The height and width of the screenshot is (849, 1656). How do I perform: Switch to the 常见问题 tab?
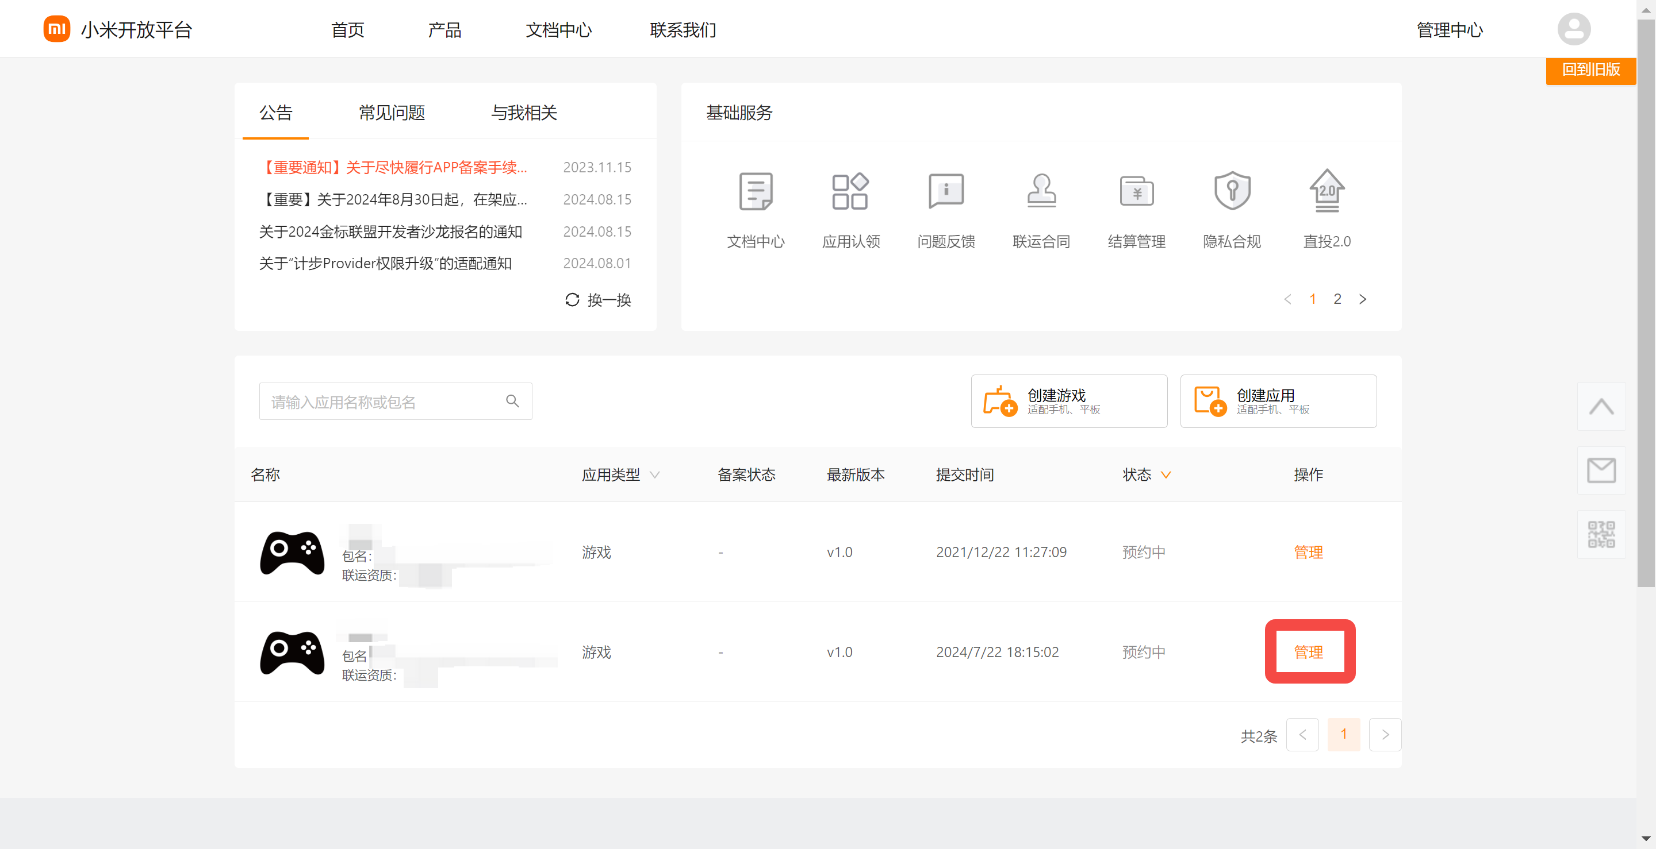click(392, 113)
